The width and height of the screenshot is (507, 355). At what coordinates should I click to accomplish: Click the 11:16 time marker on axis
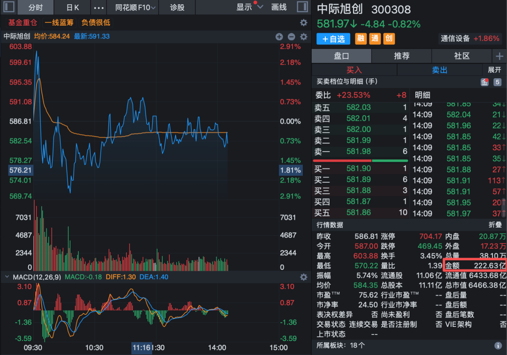[141, 348]
